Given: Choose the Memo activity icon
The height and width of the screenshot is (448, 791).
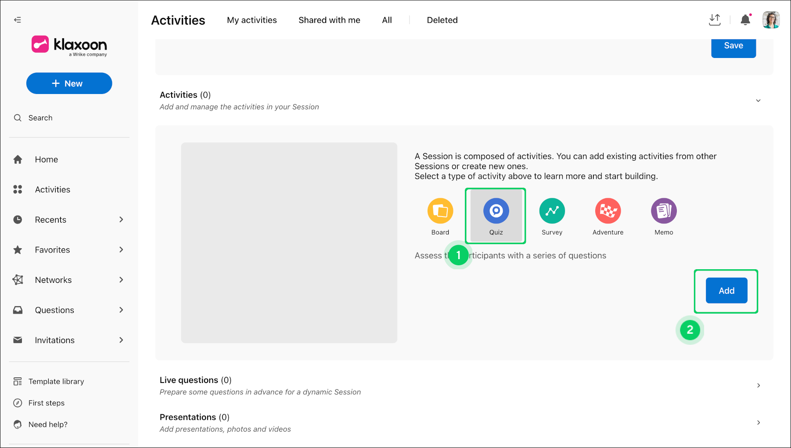Looking at the screenshot, I should click(x=664, y=211).
